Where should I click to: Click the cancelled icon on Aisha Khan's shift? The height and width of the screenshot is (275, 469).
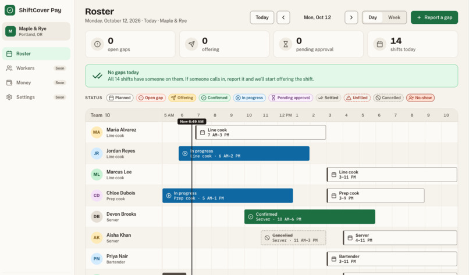[x=267, y=238]
